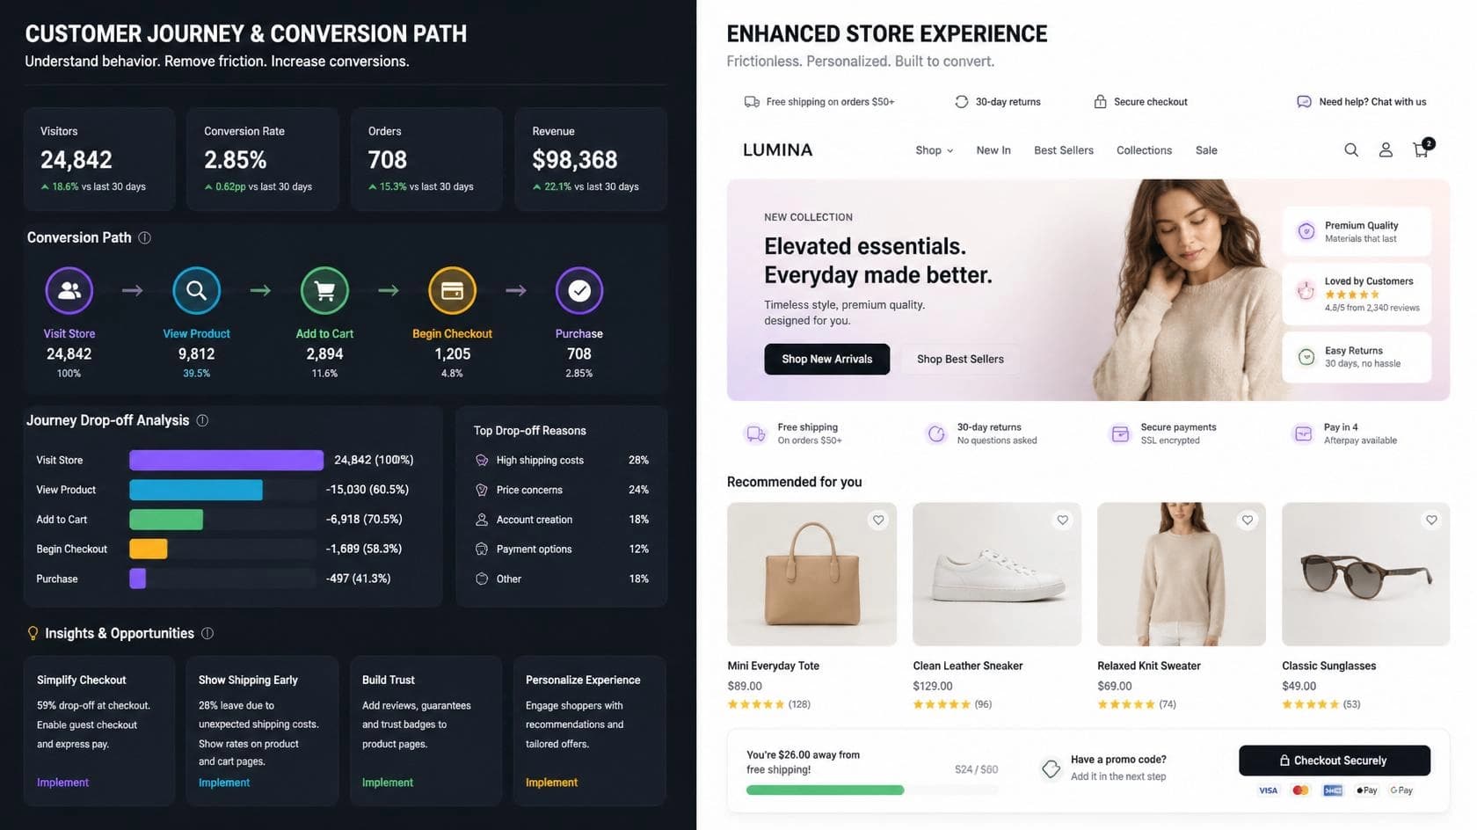The height and width of the screenshot is (830, 1477).
Task: Open Insights & Opportunities info icon
Action: point(207,633)
